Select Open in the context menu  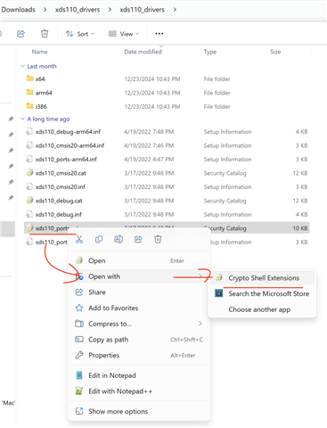(139, 260)
